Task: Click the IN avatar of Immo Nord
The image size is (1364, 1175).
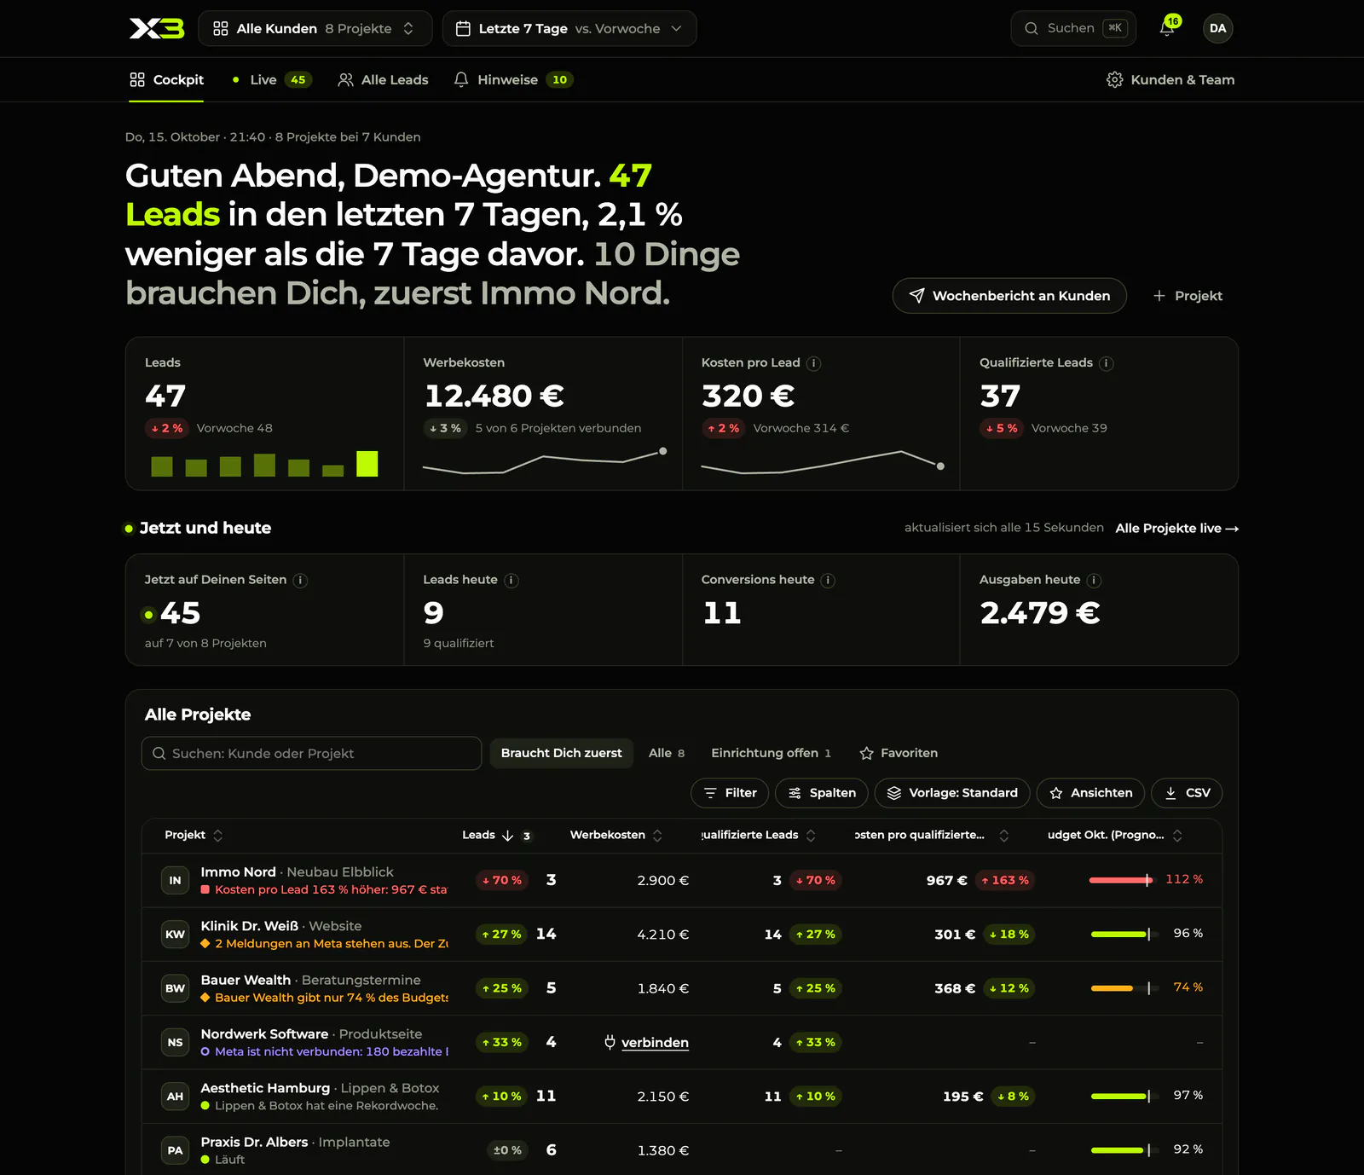Action: click(175, 880)
